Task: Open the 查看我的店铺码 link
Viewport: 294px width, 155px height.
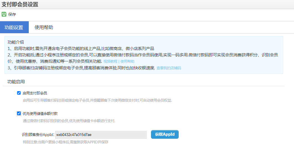Action: (x=169, y=68)
